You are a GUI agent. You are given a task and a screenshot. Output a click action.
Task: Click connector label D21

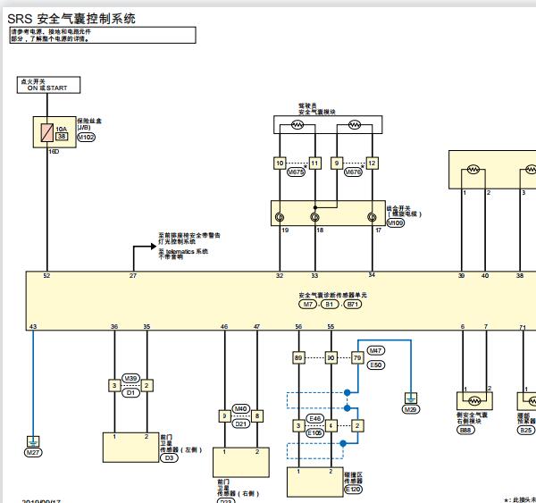pyautogui.click(x=241, y=424)
